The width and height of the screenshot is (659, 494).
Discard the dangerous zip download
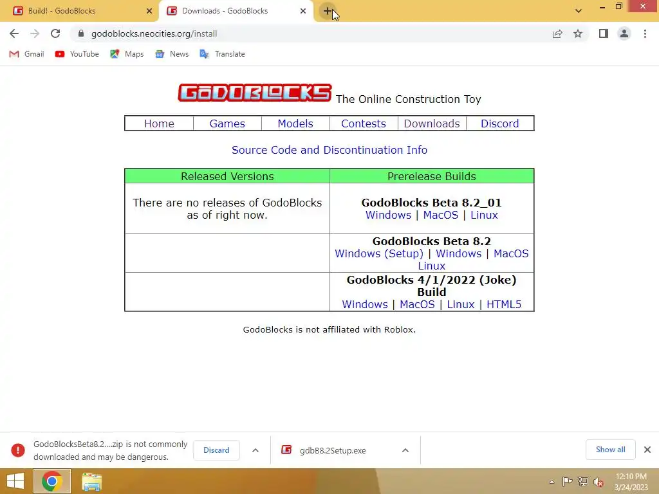[216, 450]
